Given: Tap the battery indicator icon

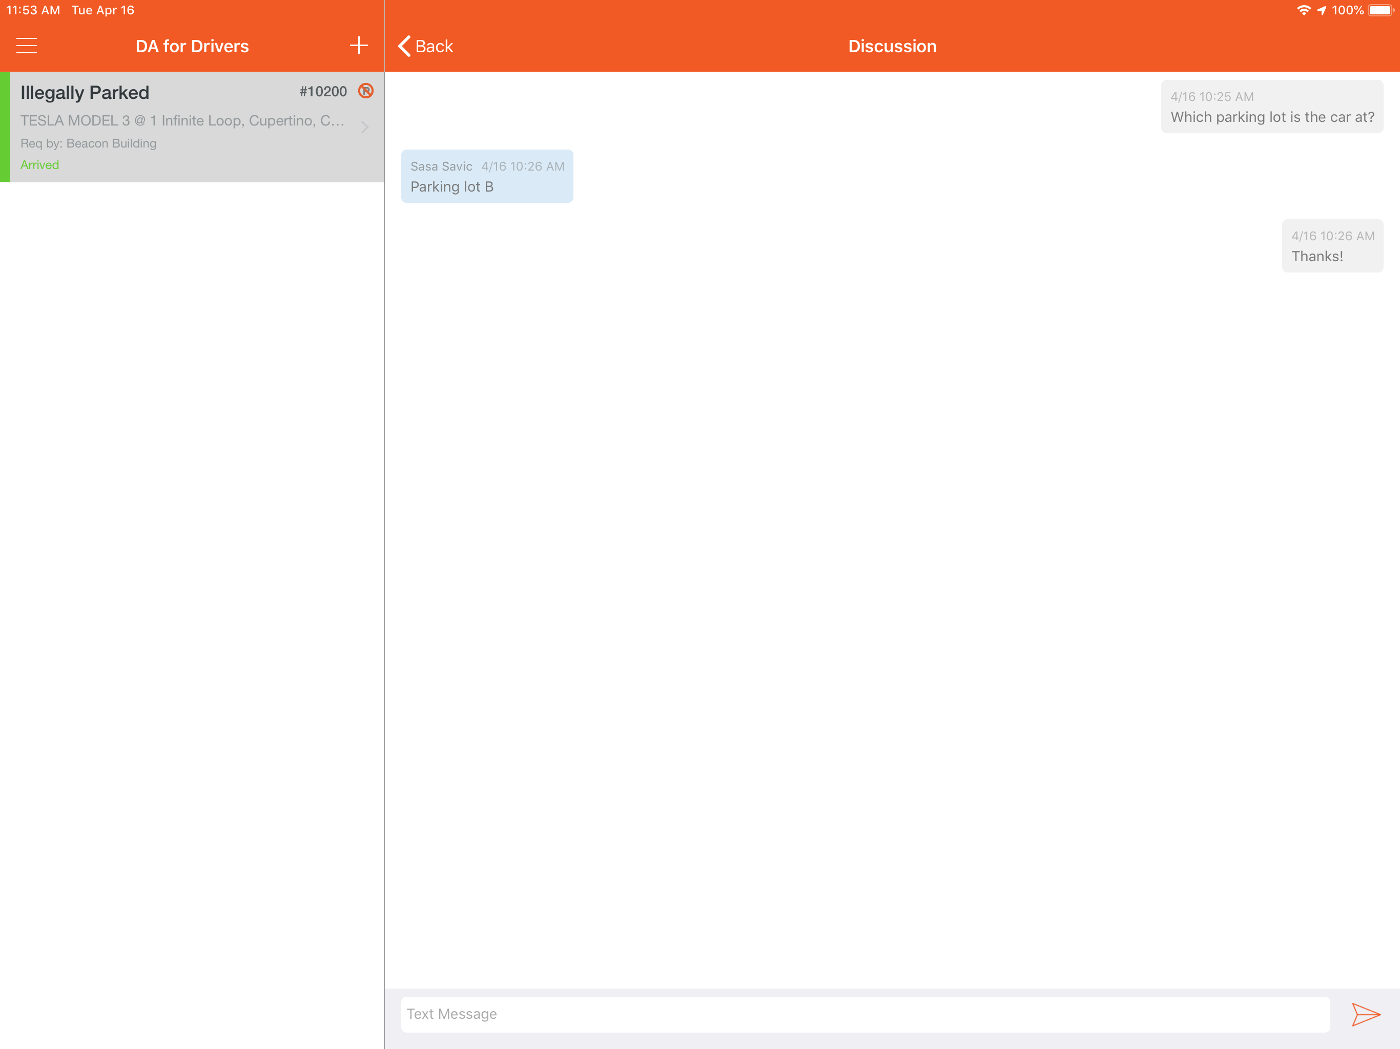Looking at the screenshot, I should 1381,10.
